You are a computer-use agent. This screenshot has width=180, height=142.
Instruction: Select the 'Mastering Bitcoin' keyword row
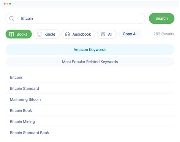[x=90, y=99]
